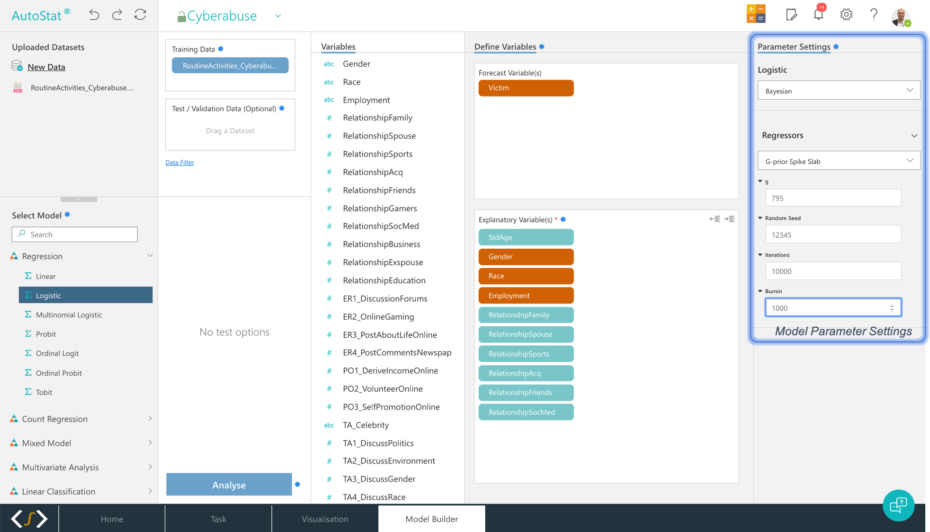This screenshot has width=930, height=532.
Task: Collapse the g parameter triangle
Action: pyautogui.click(x=760, y=181)
